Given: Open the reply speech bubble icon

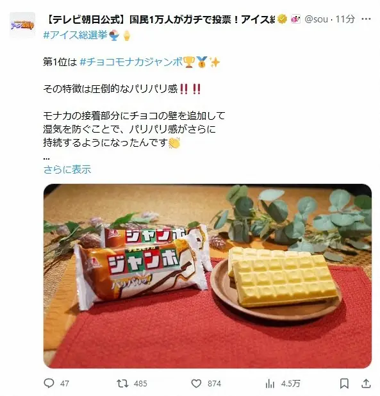Looking at the screenshot, I should (49, 383).
